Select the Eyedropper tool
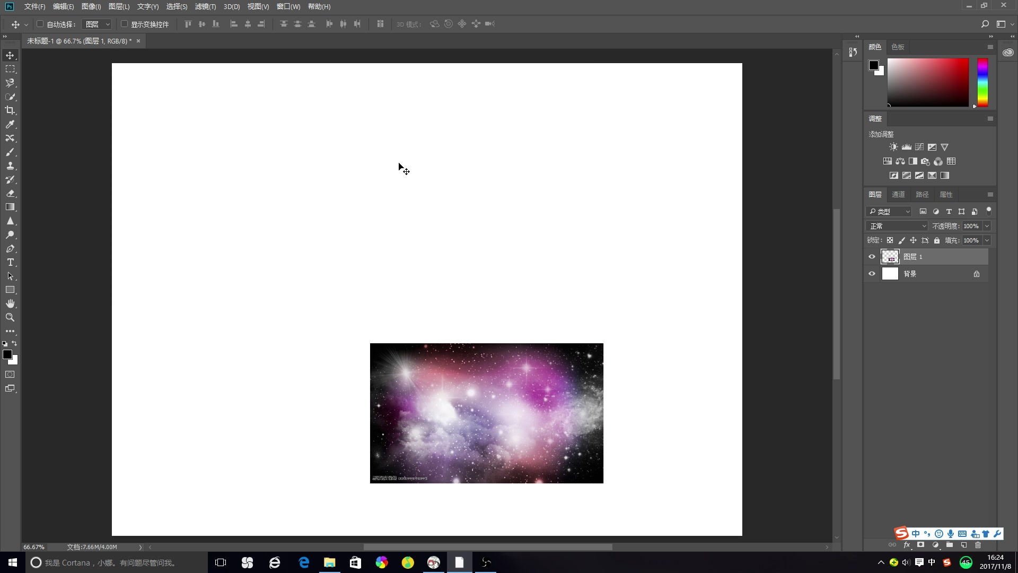This screenshot has width=1018, height=573. [x=10, y=124]
